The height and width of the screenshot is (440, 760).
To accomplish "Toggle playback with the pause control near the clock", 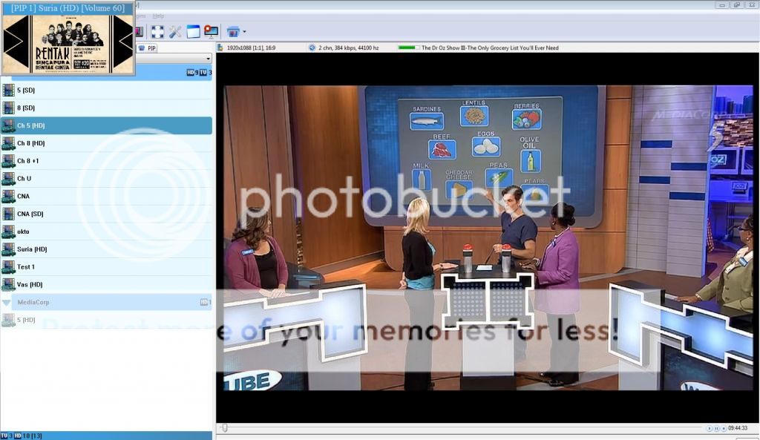I will (717, 428).
